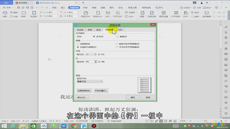Click the new tab plus button
The height and width of the screenshot is (129, 230).
coord(83,3)
